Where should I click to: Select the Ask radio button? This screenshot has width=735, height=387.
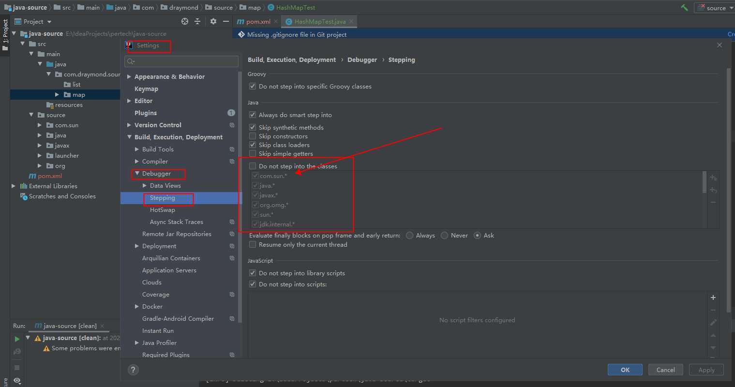(478, 236)
